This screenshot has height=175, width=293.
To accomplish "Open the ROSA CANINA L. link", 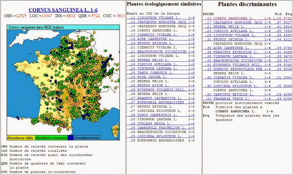I will pyautogui.click(x=160, y=77).
